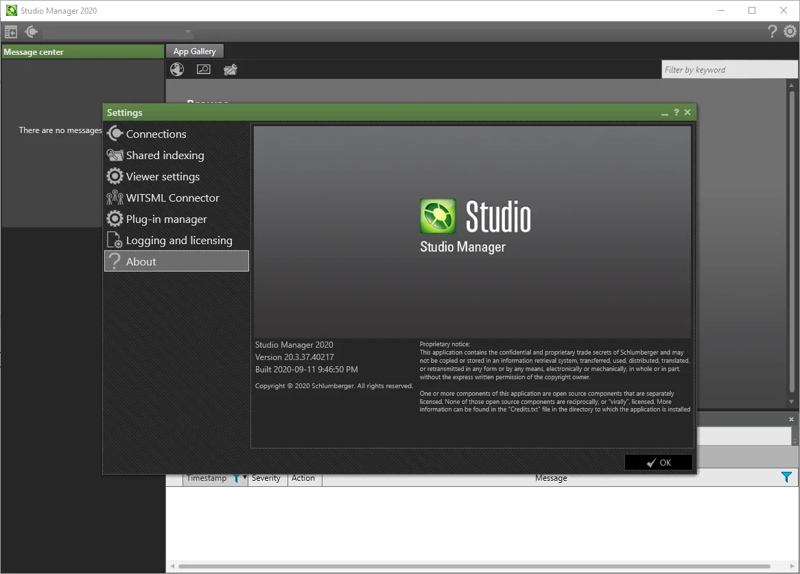Switch to the App Gallery tab
800x574 pixels.
[194, 51]
